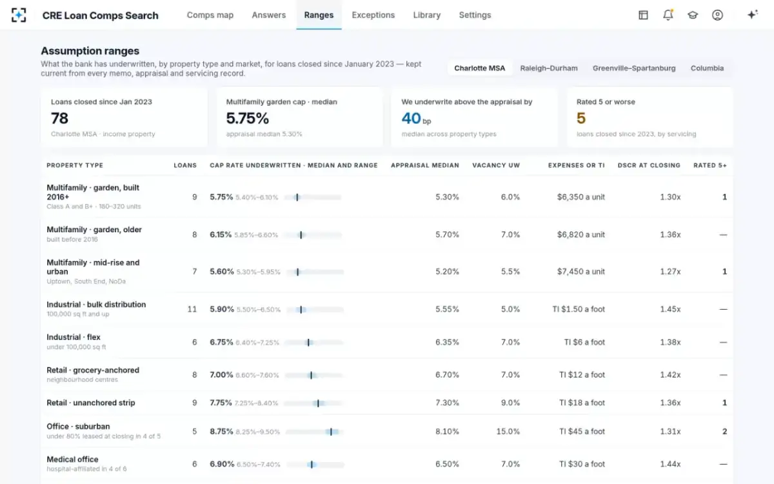Click 'Multifamily · garden, older' row title

tap(94, 230)
